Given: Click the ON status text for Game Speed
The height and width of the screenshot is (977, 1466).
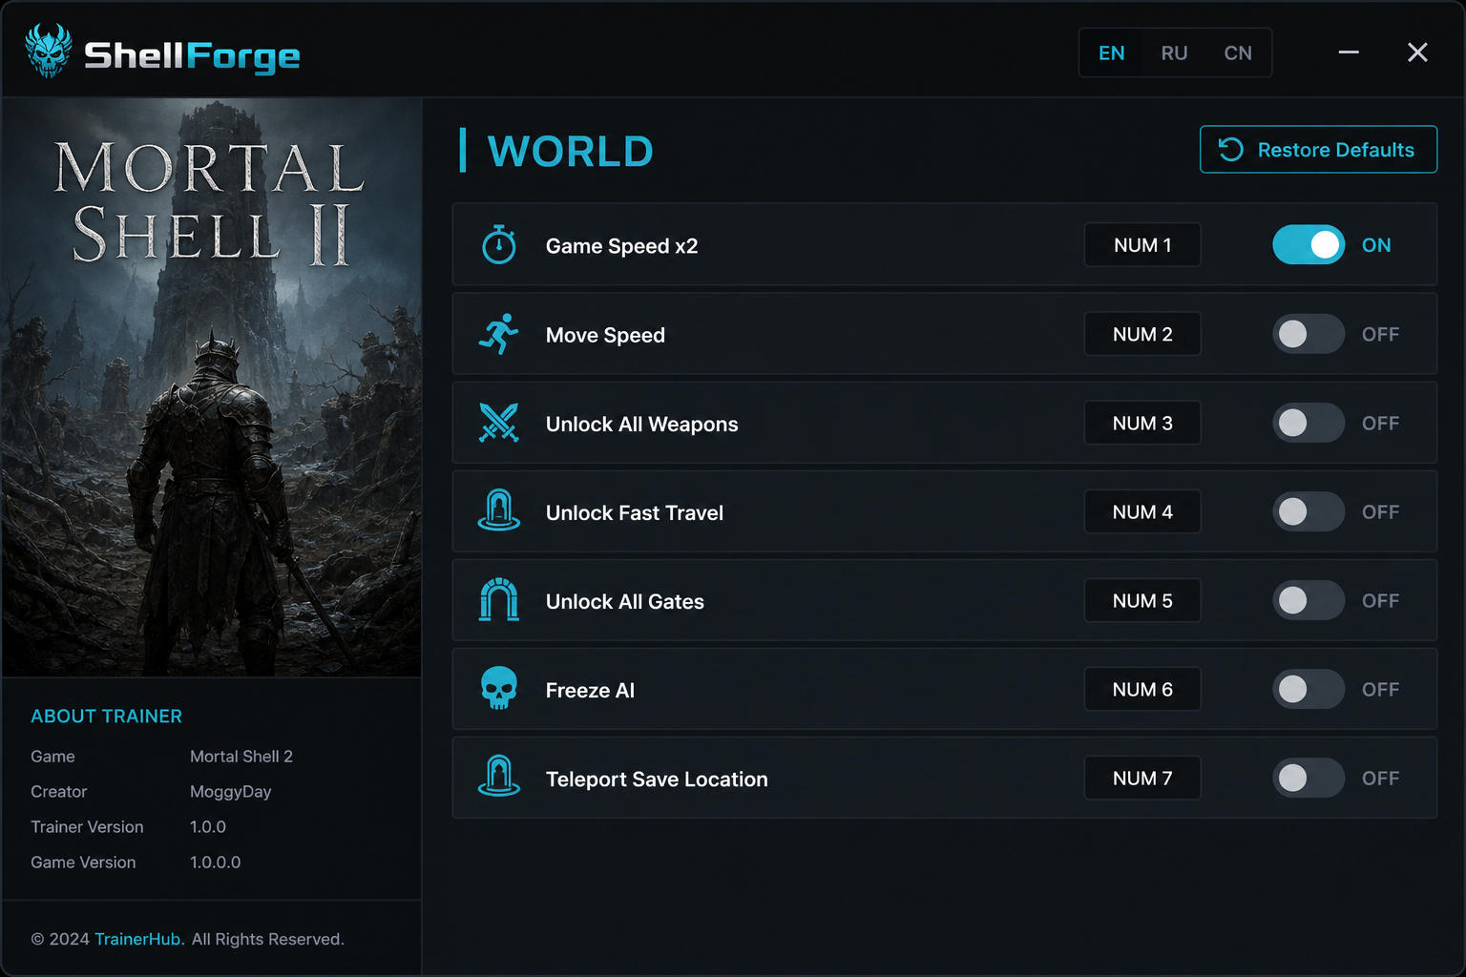Looking at the screenshot, I should pyautogui.click(x=1376, y=245).
